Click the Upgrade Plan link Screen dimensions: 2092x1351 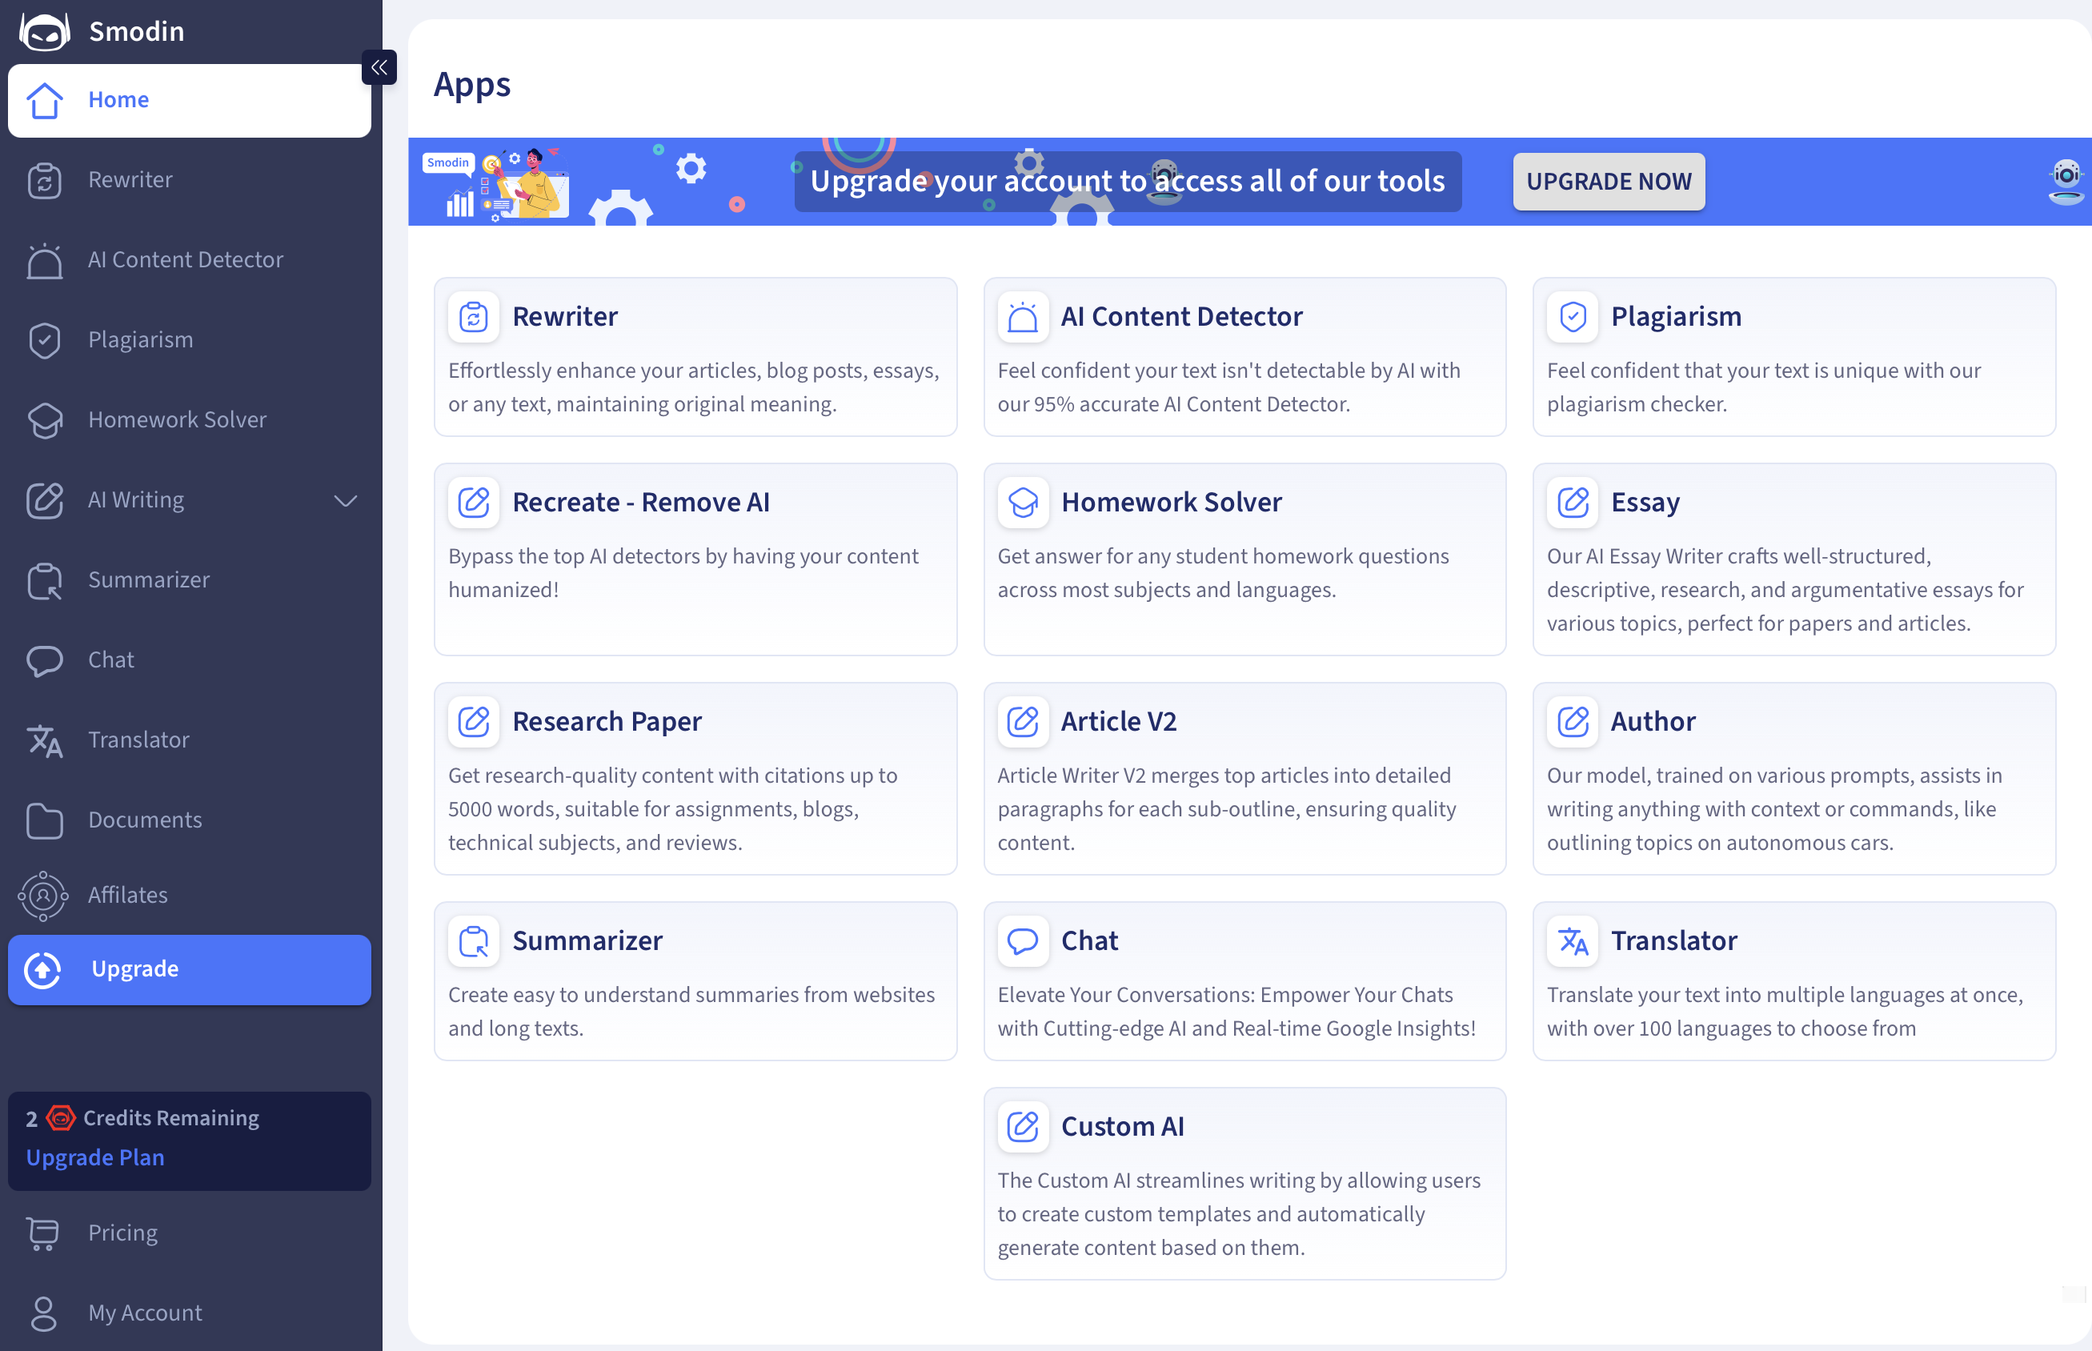point(95,1158)
